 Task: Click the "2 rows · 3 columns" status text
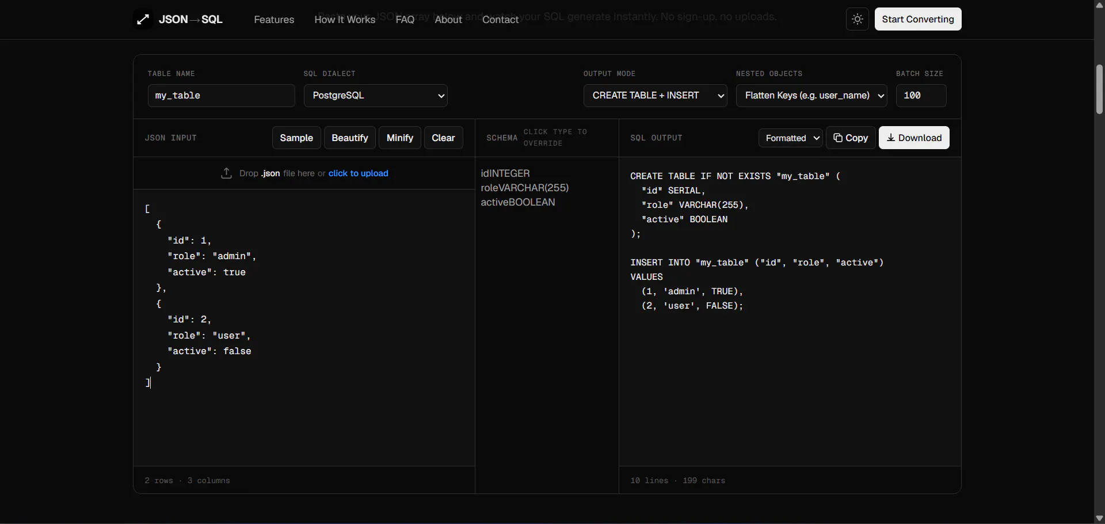[x=187, y=481]
